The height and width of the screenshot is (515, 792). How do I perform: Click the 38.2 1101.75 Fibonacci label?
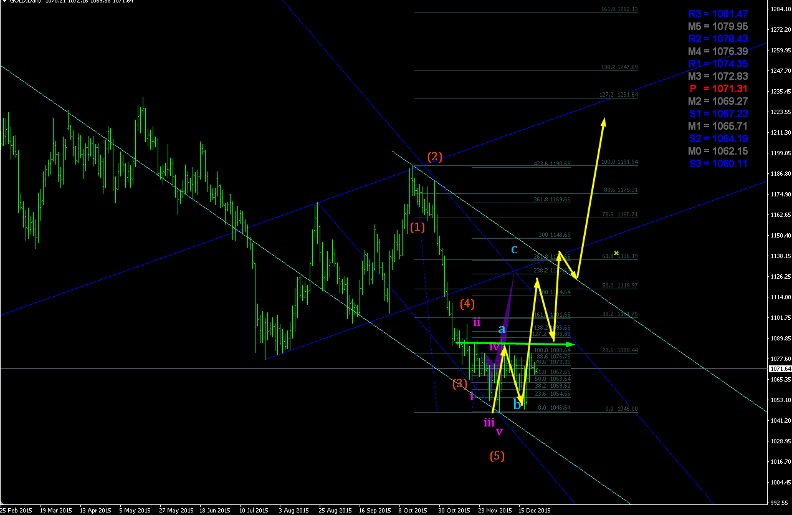(621, 314)
